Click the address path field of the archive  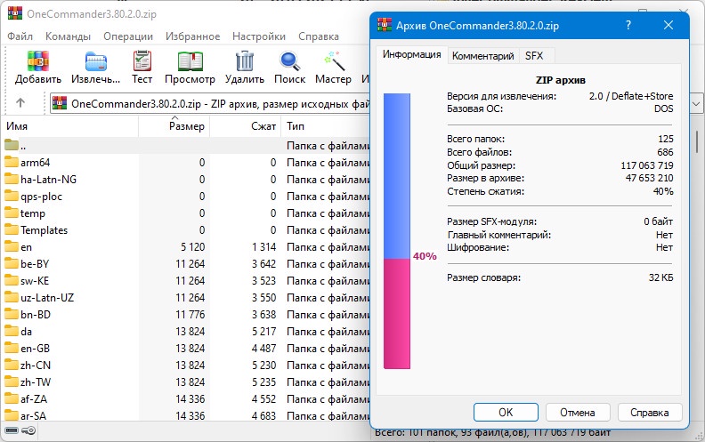click(209, 104)
